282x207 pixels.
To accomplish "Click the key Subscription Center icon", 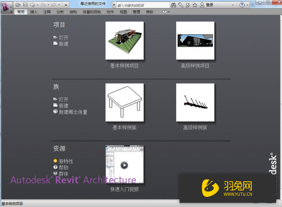I will click(x=181, y=5).
